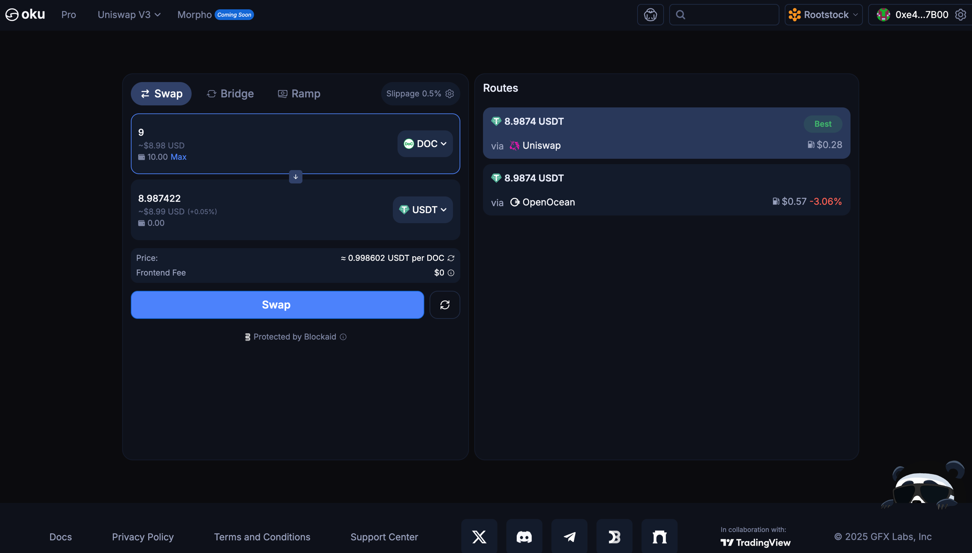The image size is (972, 553).
Task: Open the Telegram social icon
Action: (569, 537)
